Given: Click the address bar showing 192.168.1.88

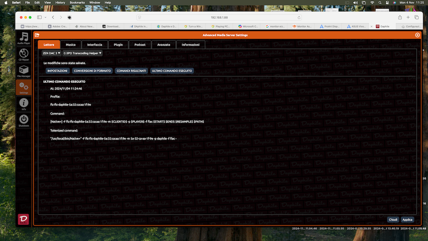Looking at the screenshot, I should coord(219,17).
